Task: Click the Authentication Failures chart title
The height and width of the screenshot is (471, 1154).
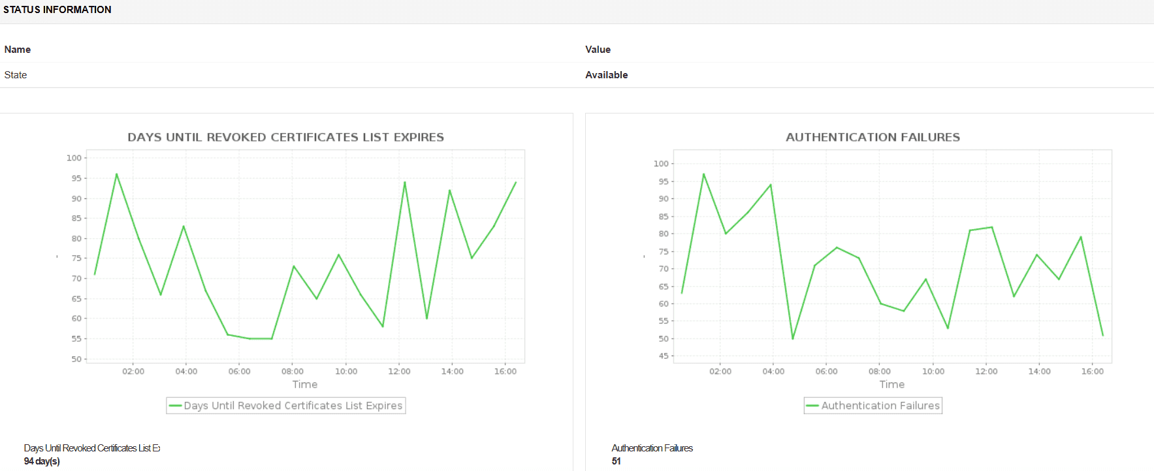Action: (x=873, y=137)
